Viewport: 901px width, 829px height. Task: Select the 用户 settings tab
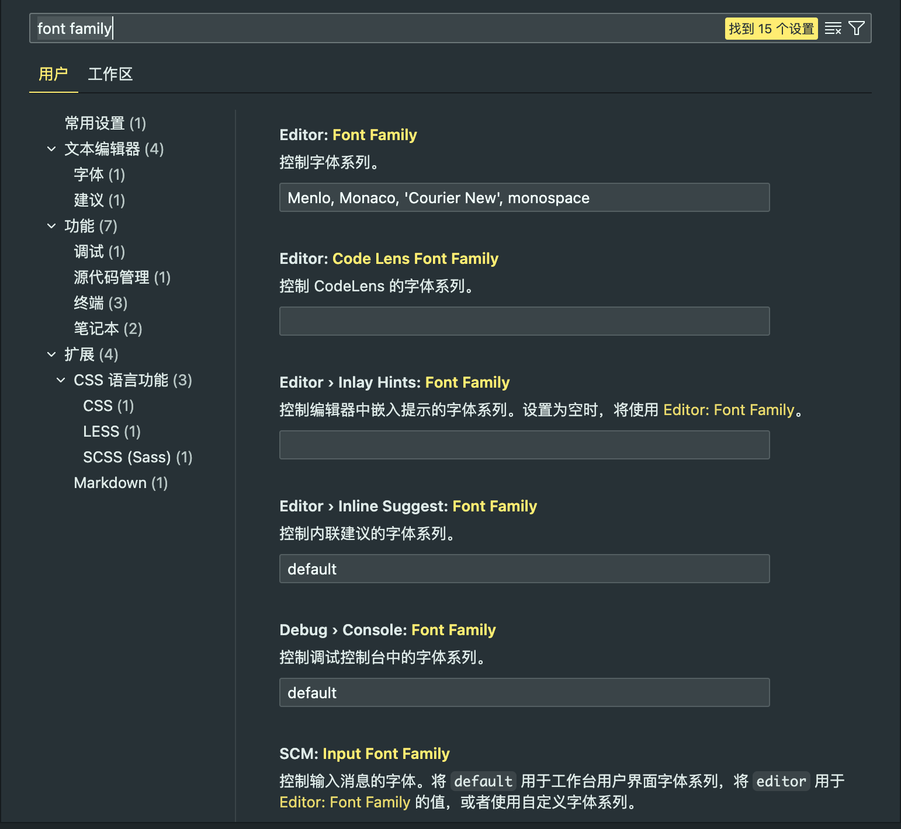(53, 74)
